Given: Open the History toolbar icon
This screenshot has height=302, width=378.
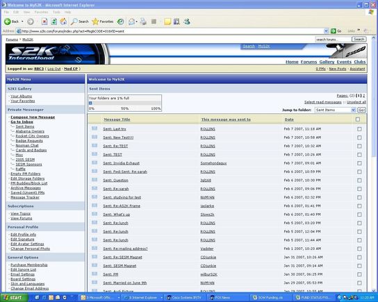Looking at the screenshot, I should click(120, 22).
